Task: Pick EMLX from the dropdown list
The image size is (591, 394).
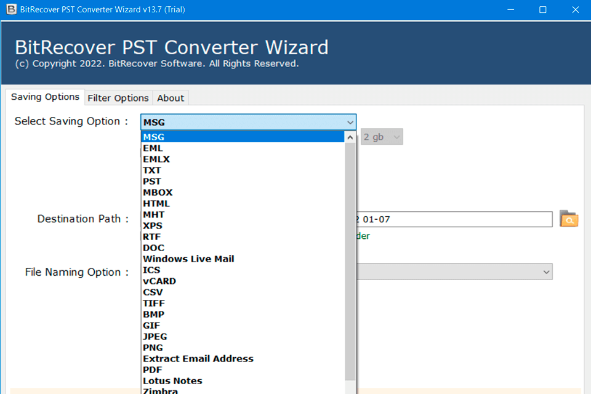Action: click(x=243, y=159)
